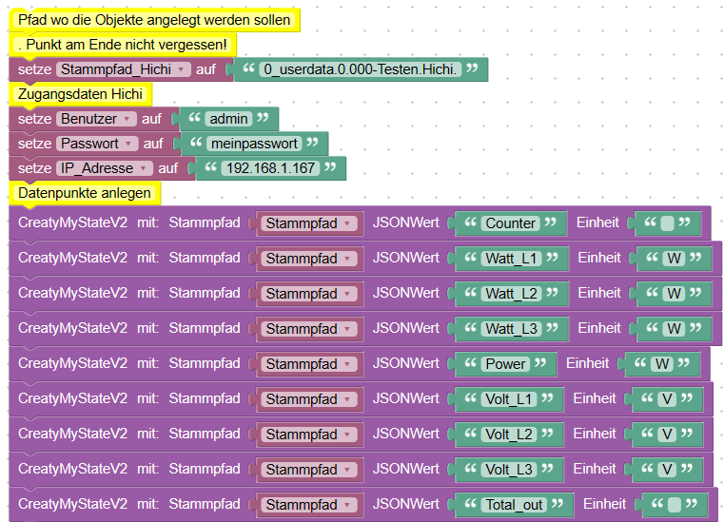The image size is (724, 522).
Task: Select comment 'Pfad wo die Objekte angelegt werden sollen'
Action: point(154,20)
